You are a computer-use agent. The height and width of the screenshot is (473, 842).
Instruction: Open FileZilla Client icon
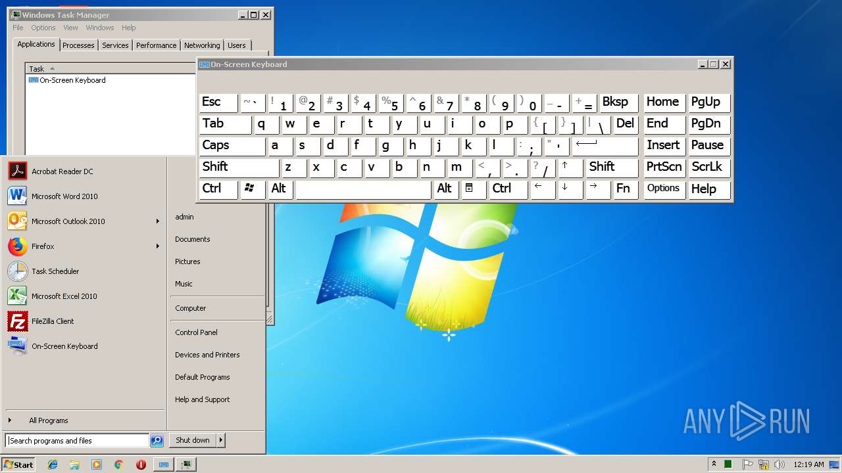(17, 321)
